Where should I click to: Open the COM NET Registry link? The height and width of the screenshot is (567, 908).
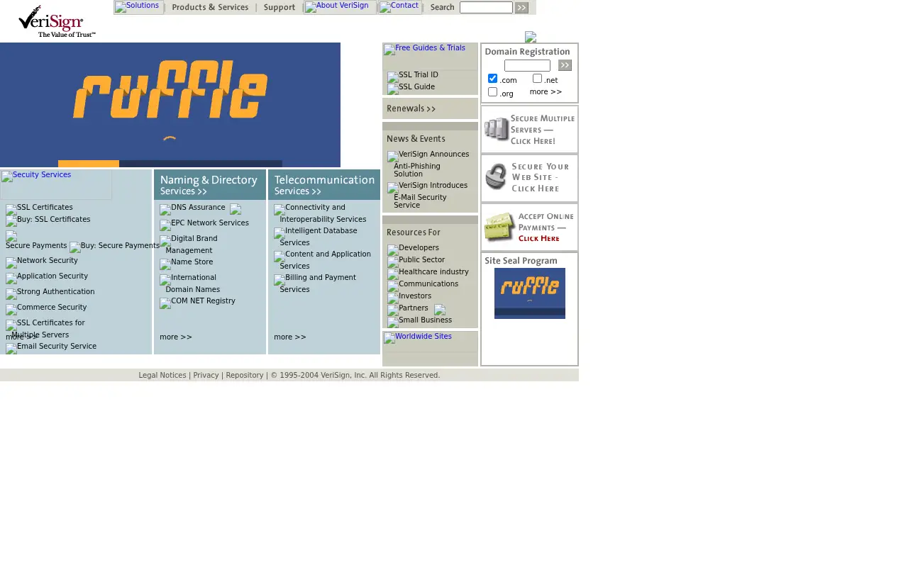coord(203,301)
